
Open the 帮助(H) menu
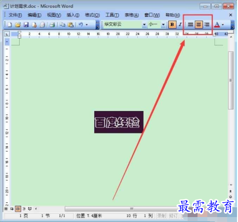click(x=172, y=15)
